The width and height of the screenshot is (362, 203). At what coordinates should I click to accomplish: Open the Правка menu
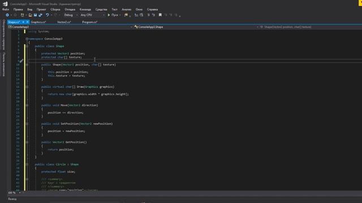click(x=18, y=10)
